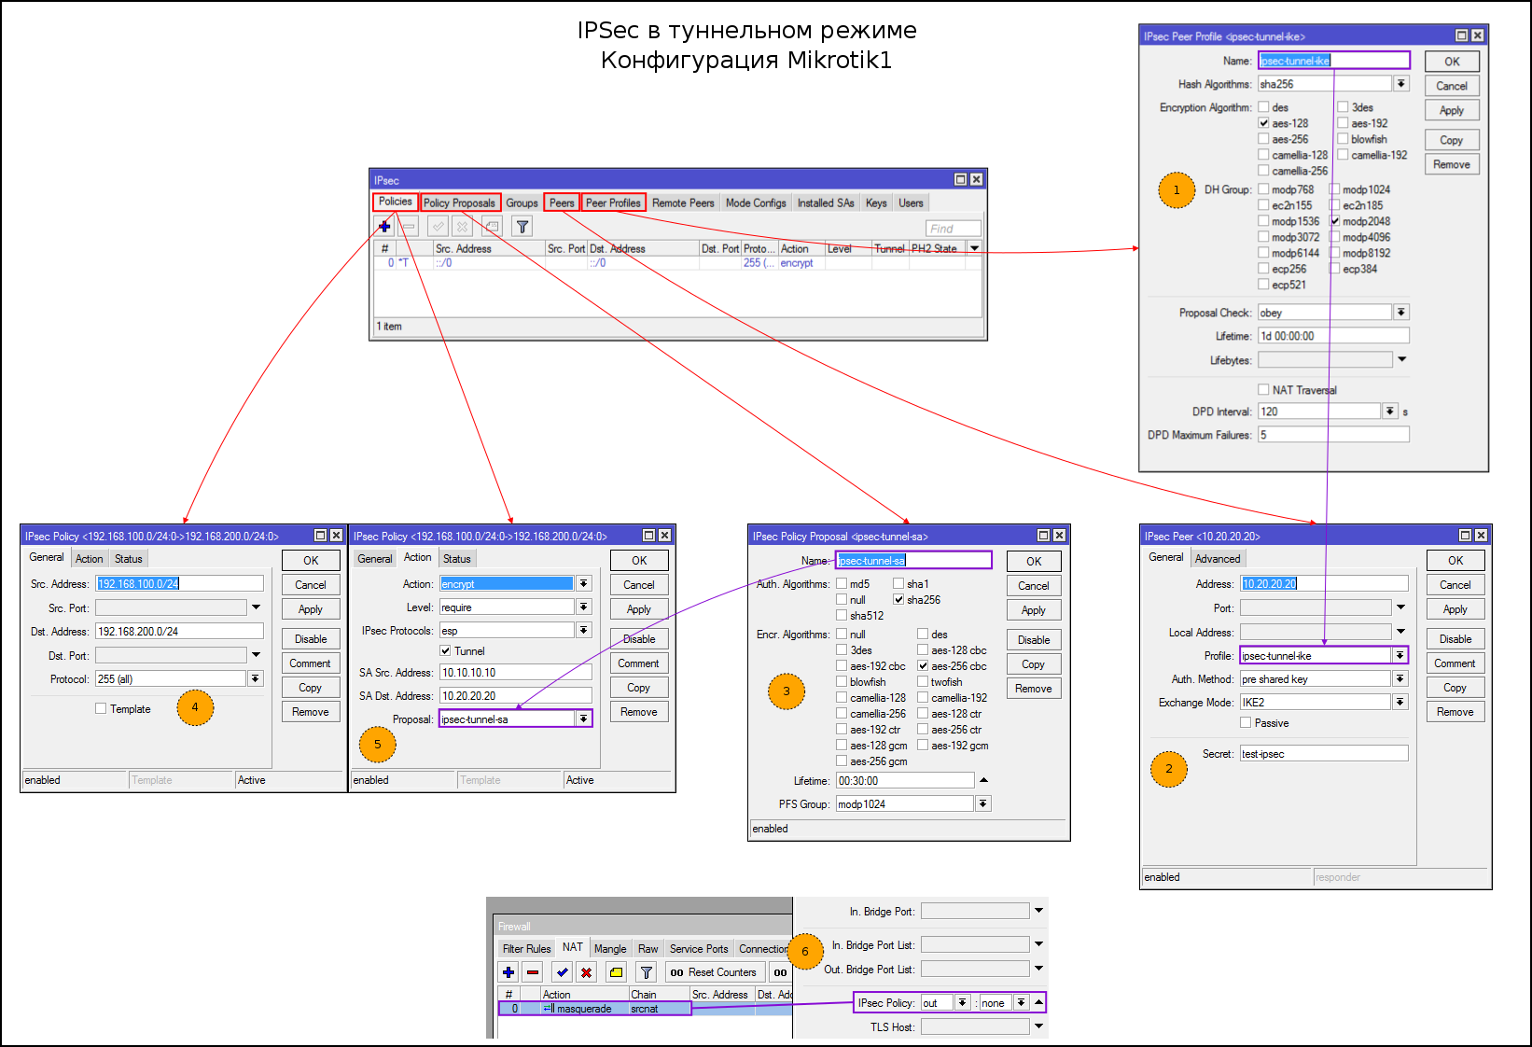
Task: Select the policy row with encrypt action
Action: pyautogui.click(x=677, y=263)
